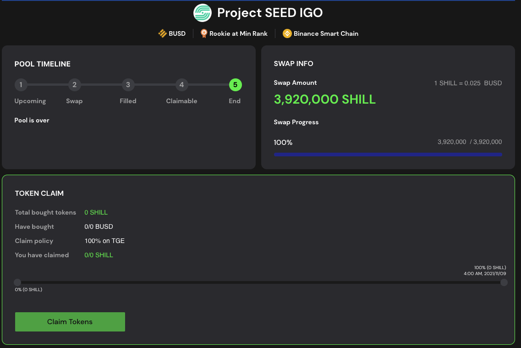Click the claim slider start handle
Screen dimensions: 521x348
(17, 282)
